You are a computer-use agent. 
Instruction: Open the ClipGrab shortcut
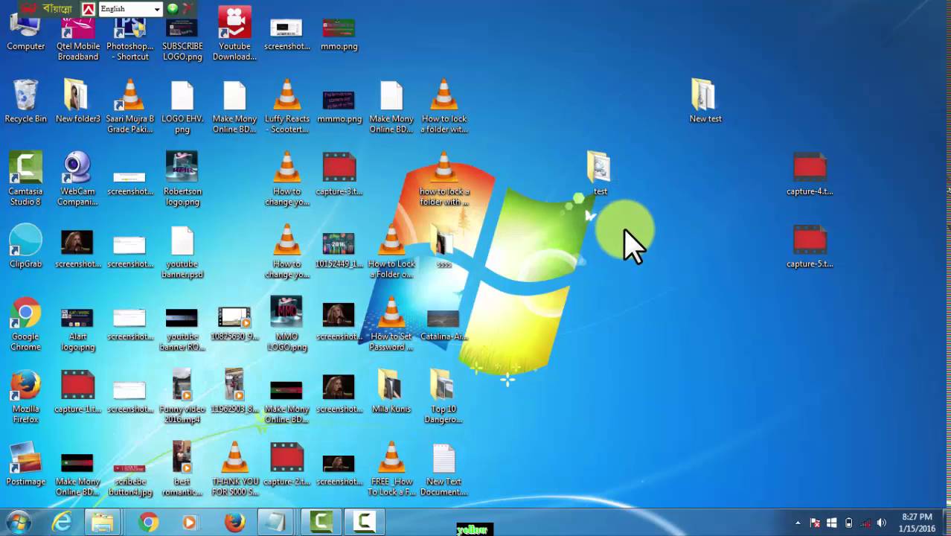click(x=25, y=246)
